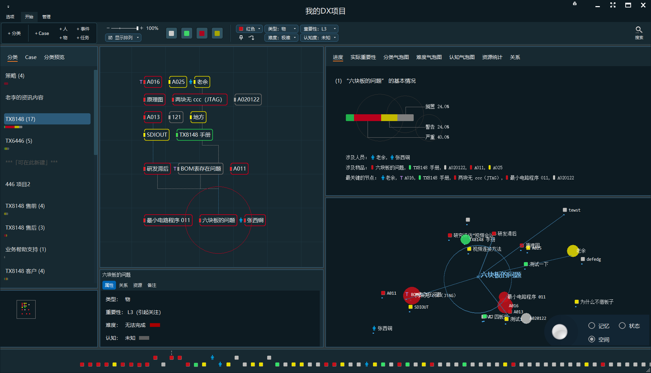Switch to the 关系 tab in the properties panel

click(123, 285)
